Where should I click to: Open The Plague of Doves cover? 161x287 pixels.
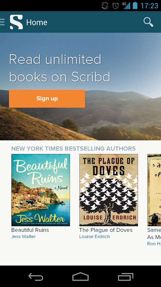(108, 190)
